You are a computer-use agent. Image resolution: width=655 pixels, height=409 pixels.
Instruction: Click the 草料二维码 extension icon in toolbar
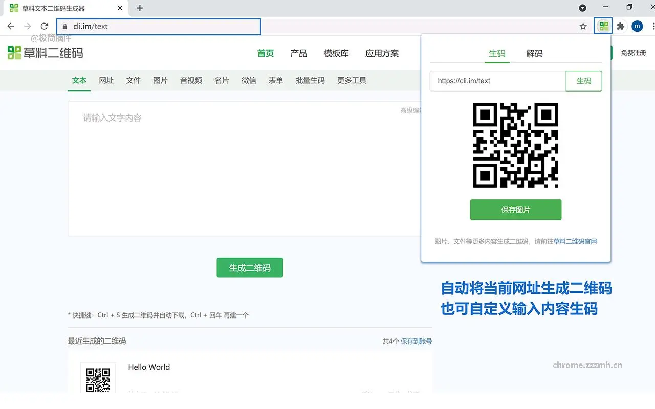coord(603,26)
